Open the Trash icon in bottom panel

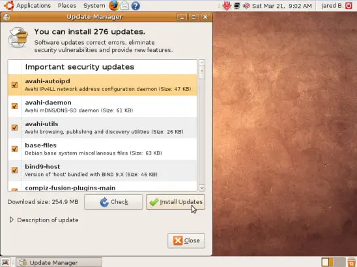(x=352, y=262)
